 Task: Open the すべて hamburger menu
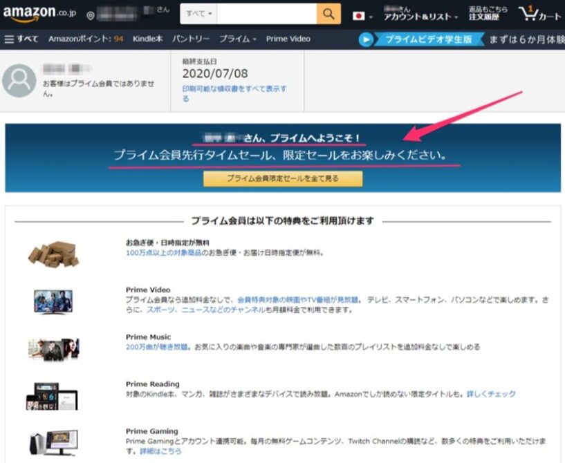tap(21, 39)
